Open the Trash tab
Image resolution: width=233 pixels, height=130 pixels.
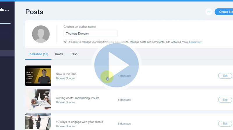(x=74, y=54)
